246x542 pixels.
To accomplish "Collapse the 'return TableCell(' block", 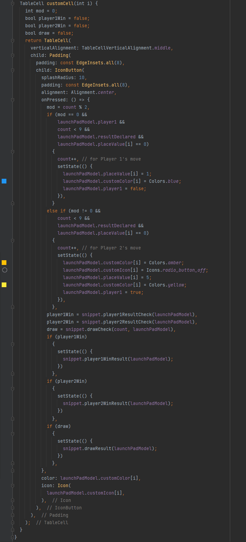I will pyautogui.click(x=12, y=40).
